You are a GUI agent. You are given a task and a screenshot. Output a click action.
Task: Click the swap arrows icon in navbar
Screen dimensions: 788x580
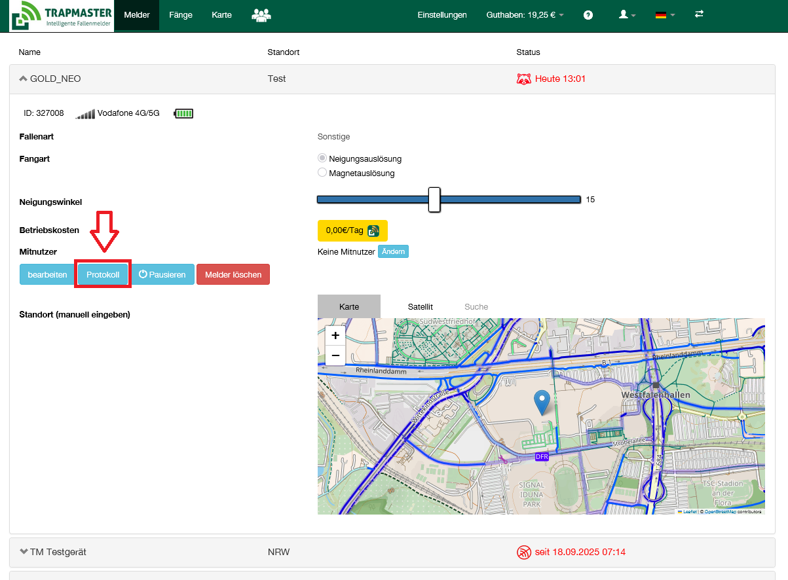pos(700,14)
